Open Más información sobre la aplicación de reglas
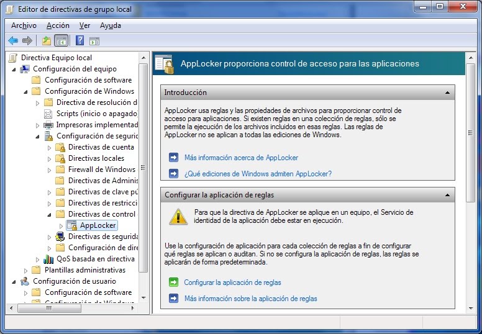This screenshot has width=482, height=334. (x=250, y=299)
